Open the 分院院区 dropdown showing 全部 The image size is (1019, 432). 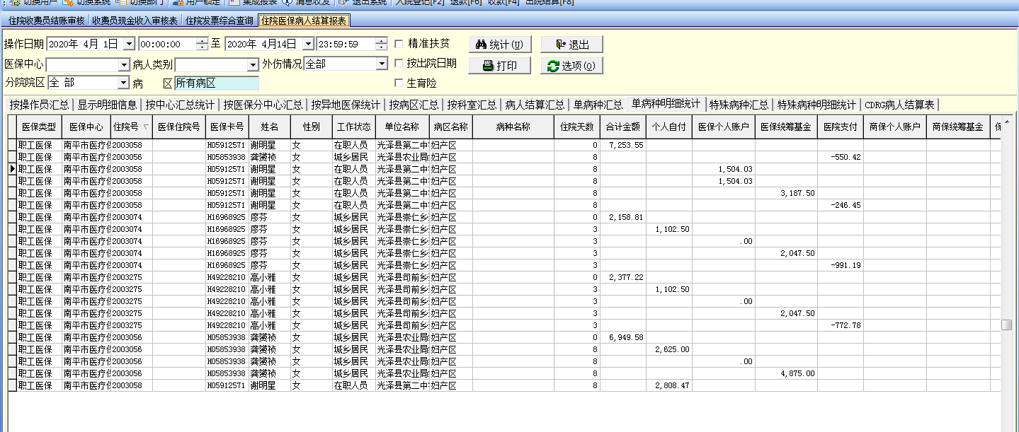pyautogui.click(x=123, y=83)
